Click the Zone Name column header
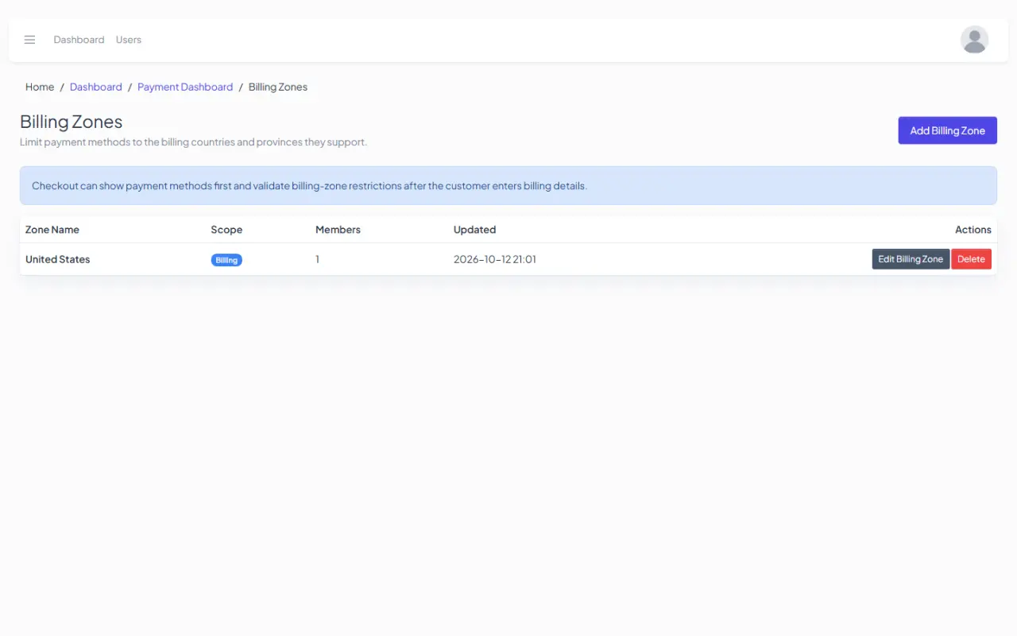 tap(52, 230)
